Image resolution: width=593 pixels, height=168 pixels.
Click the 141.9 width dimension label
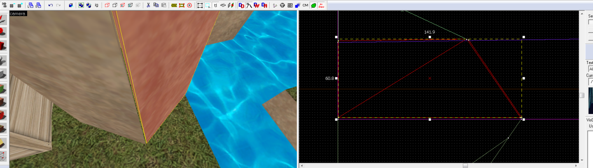(430, 32)
